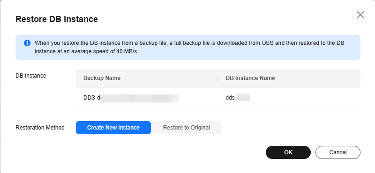Viewport: 375px width, 173px height.
Task: Cancel the restore operation
Action: coord(338,152)
